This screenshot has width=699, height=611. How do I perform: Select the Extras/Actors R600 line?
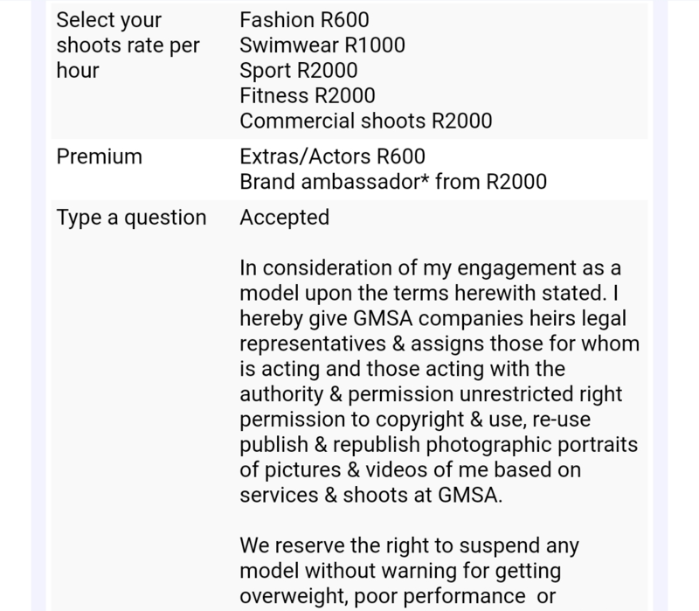click(333, 156)
